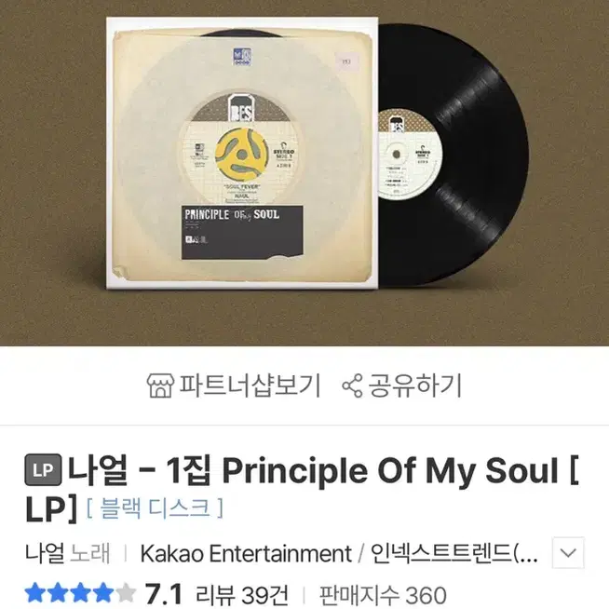Tap the share icon next to 공유하기
The width and height of the screenshot is (609, 609).
pos(352,386)
